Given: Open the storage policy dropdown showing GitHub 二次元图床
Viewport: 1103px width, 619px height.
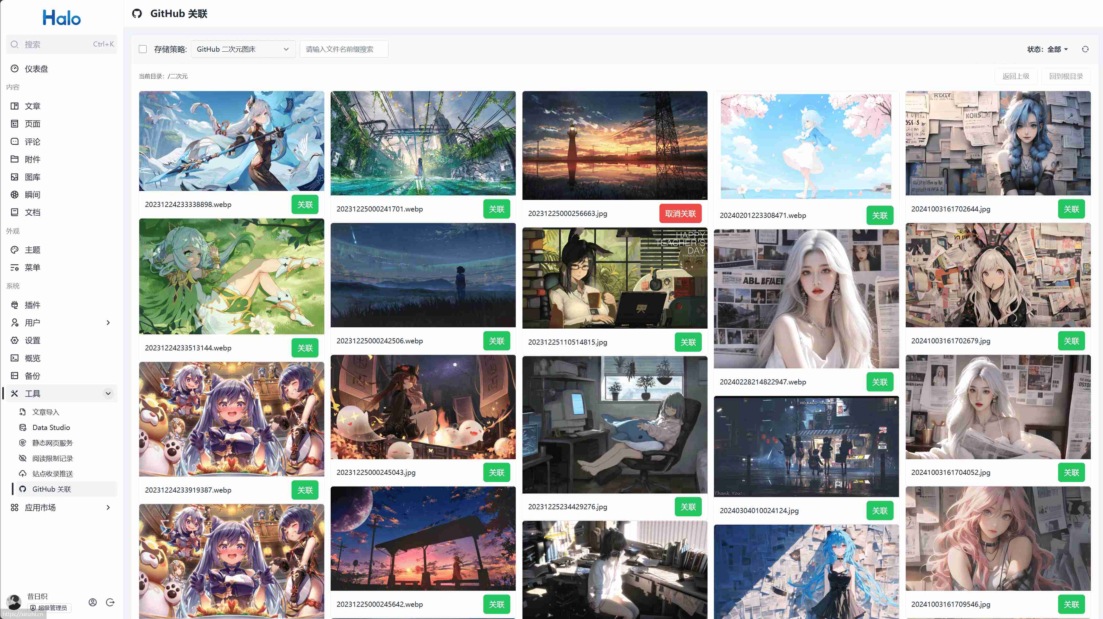Looking at the screenshot, I should click(x=243, y=49).
